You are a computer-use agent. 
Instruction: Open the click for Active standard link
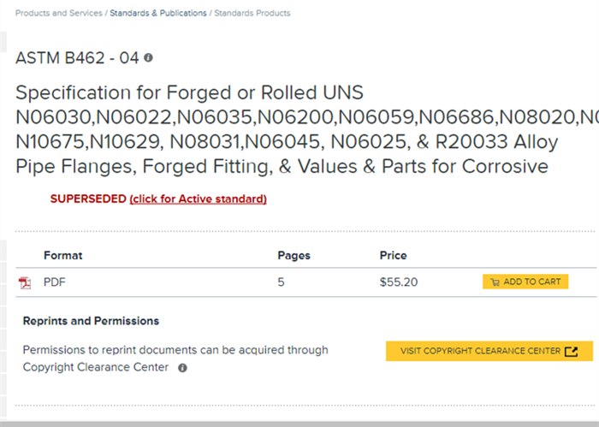click(198, 199)
